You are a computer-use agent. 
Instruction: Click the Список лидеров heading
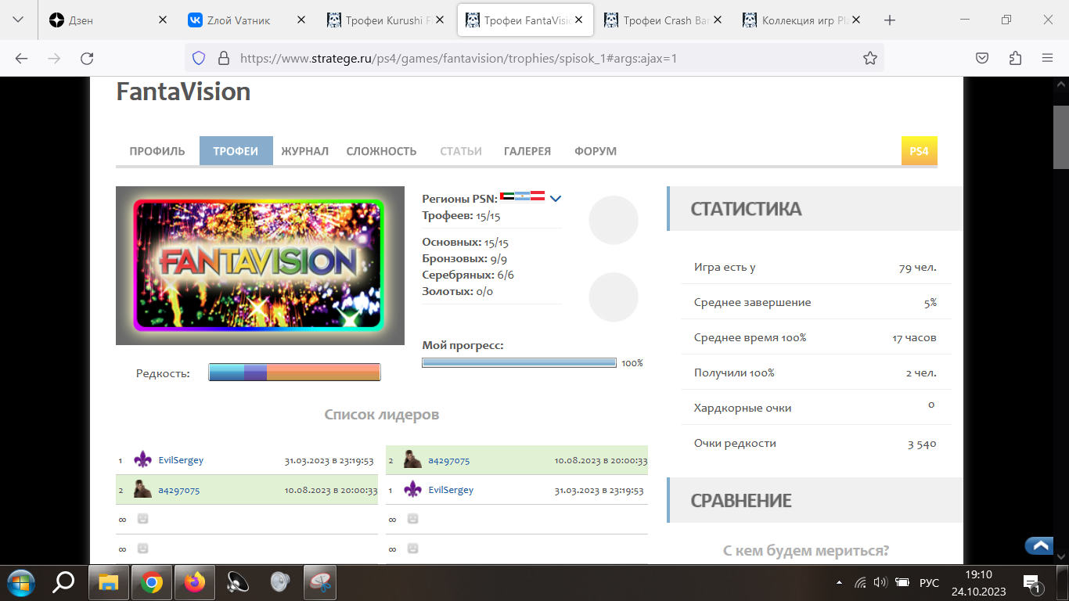point(382,415)
